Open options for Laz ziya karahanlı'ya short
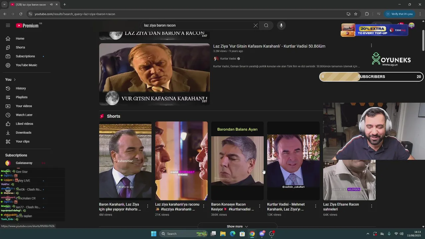This screenshot has height=239, width=425. tap(204, 206)
